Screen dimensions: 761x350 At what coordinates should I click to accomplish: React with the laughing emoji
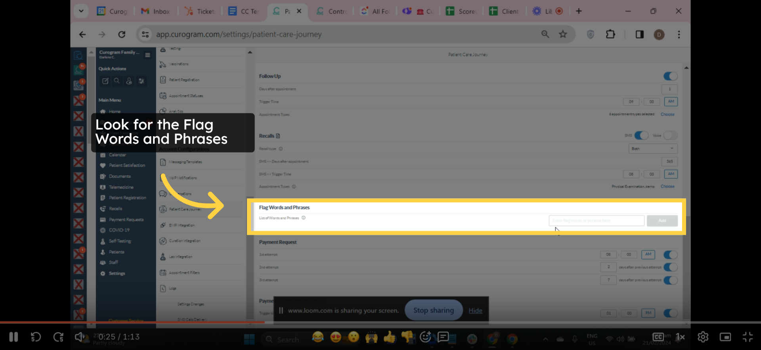tap(317, 337)
